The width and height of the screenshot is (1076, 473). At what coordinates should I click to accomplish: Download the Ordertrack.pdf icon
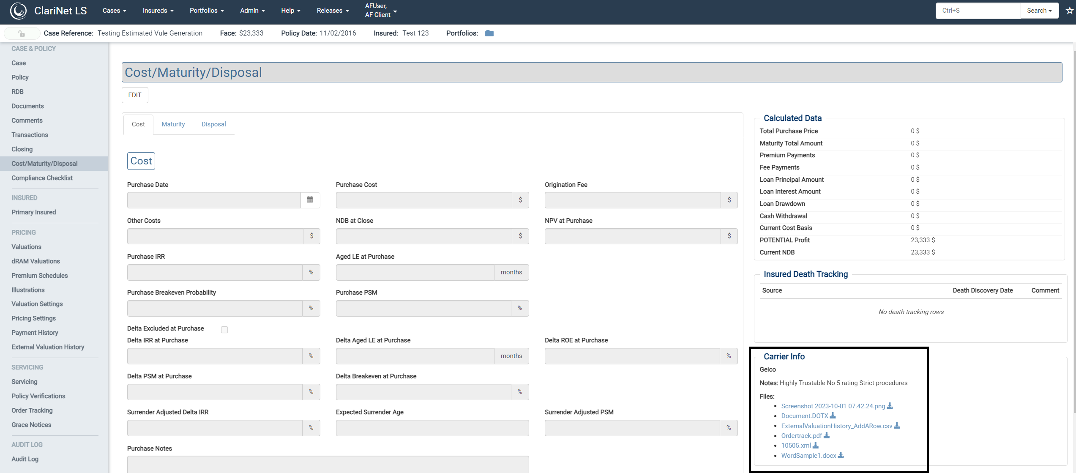click(827, 435)
